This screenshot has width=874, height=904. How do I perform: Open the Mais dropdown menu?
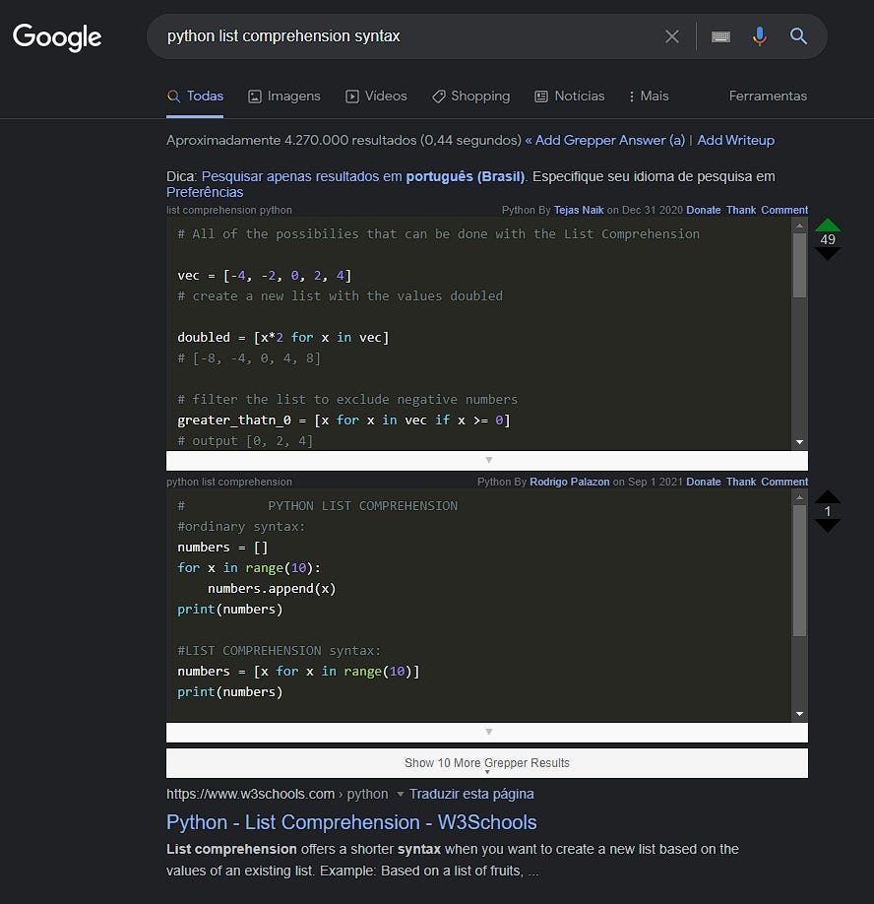[x=648, y=96]
